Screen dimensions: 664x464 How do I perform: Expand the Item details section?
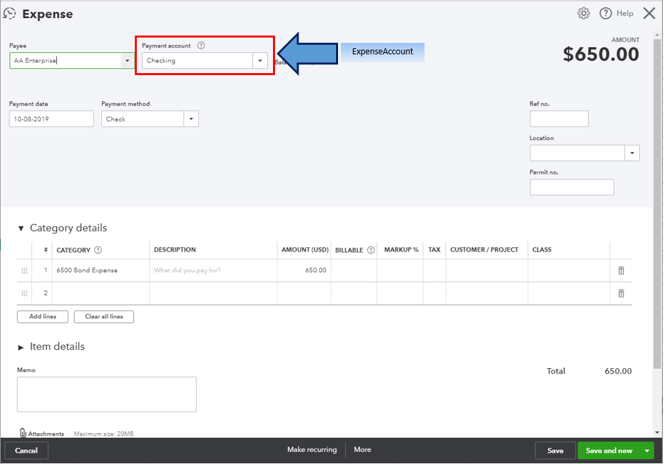(21, 347)
